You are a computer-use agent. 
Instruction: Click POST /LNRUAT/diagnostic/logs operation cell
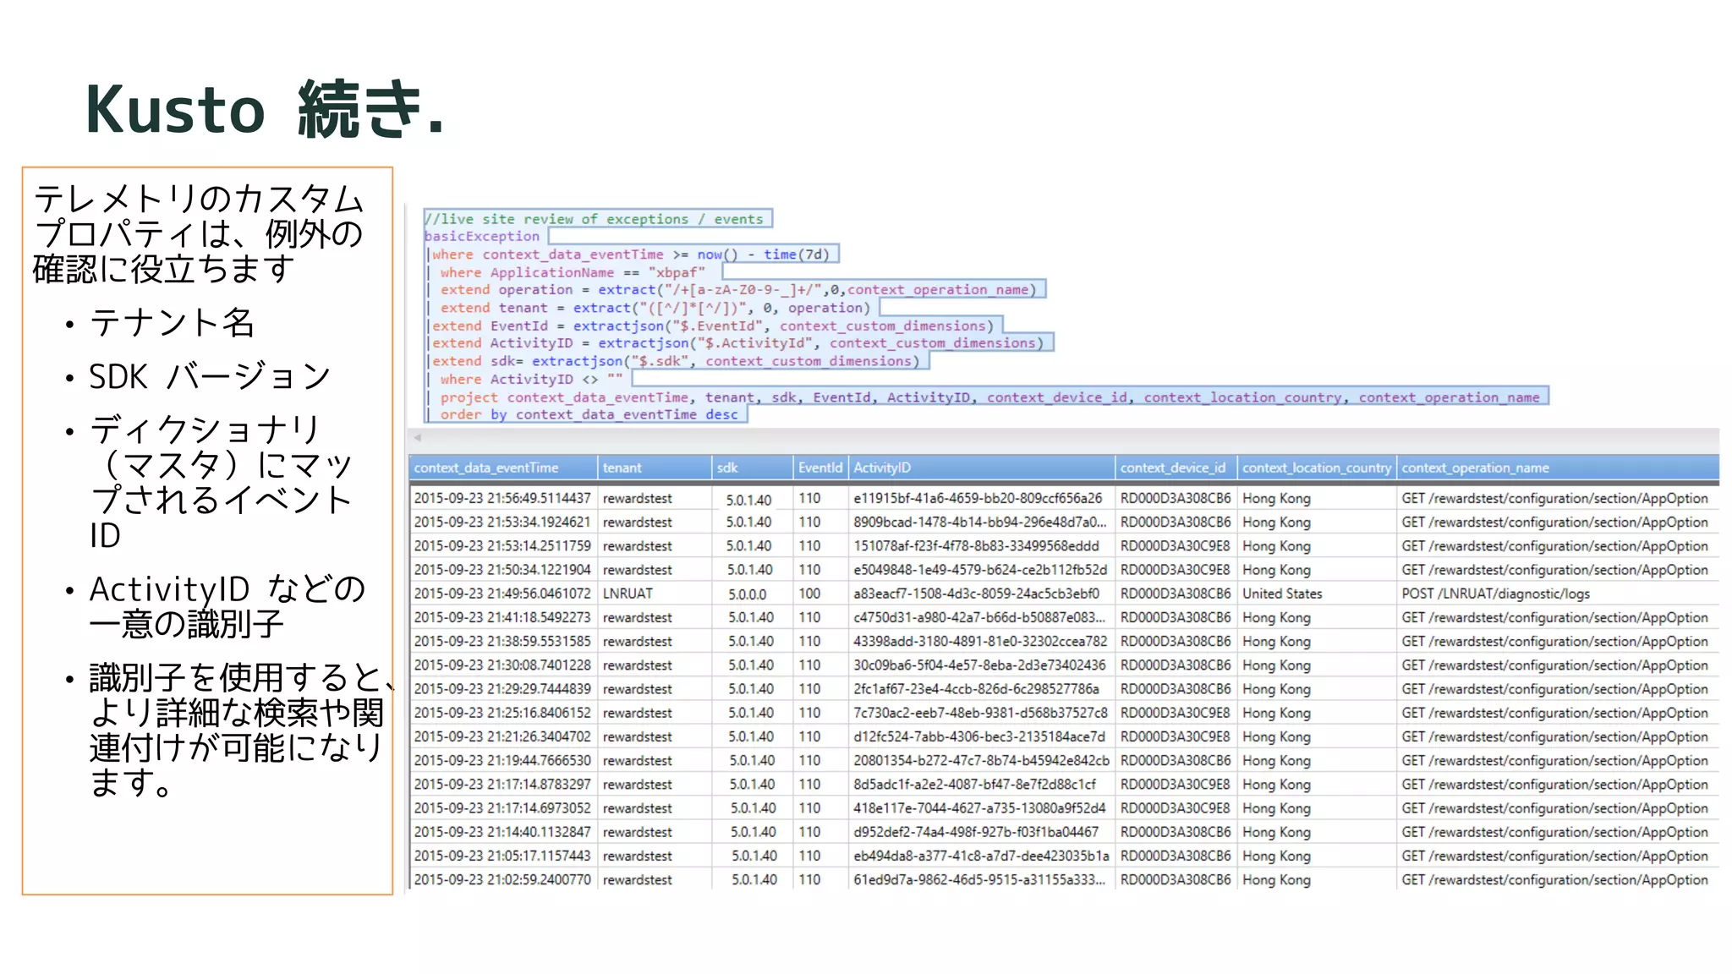coord(1495,594)
